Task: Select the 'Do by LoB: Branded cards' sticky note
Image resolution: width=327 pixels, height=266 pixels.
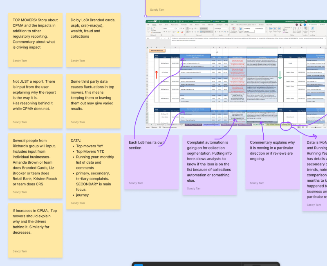Action: (93, 40)
